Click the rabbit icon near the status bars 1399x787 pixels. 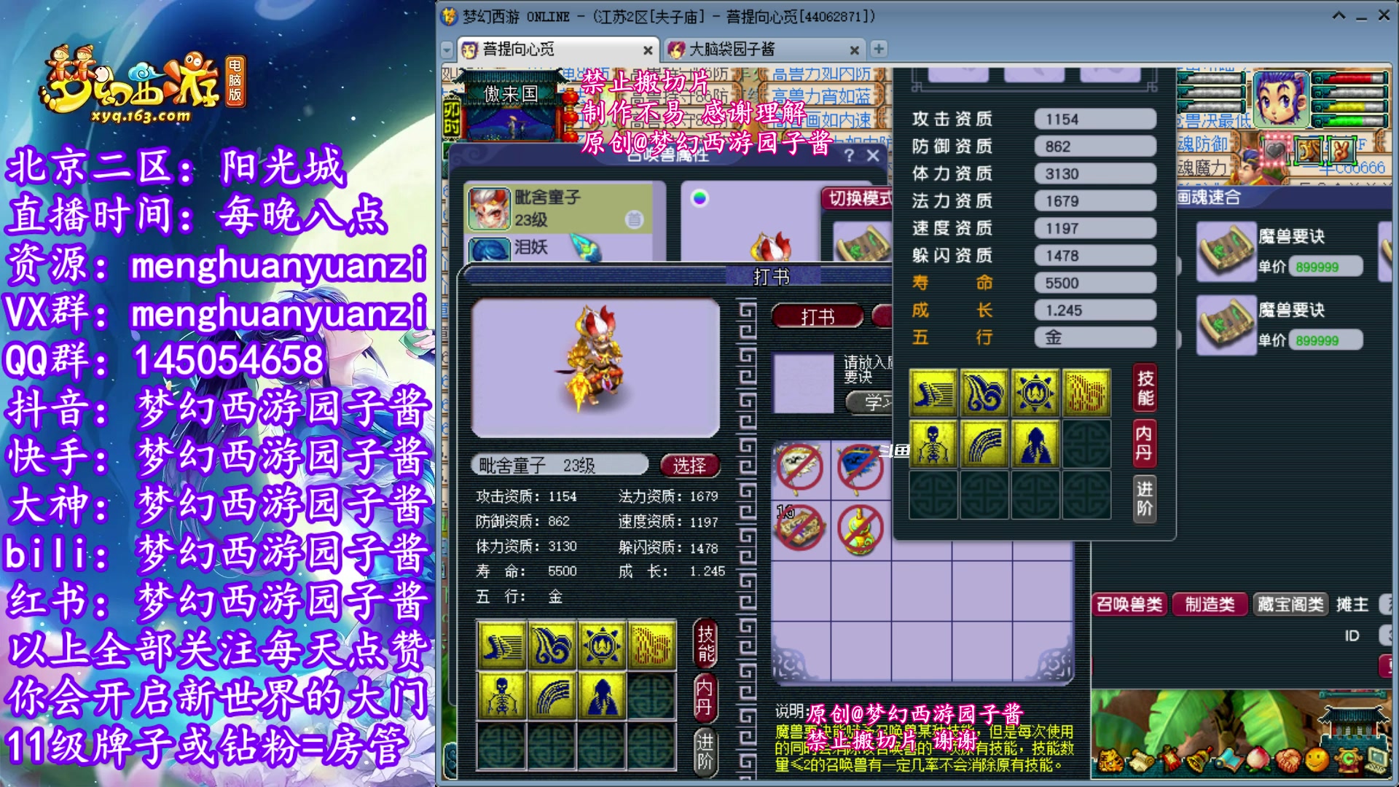1341,150
